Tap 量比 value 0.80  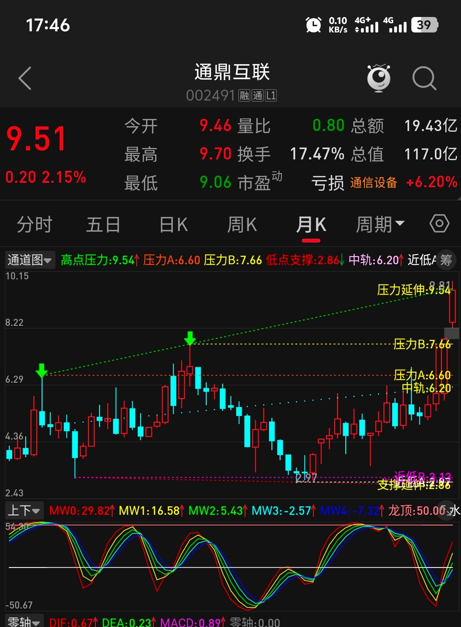coord(328,125)
